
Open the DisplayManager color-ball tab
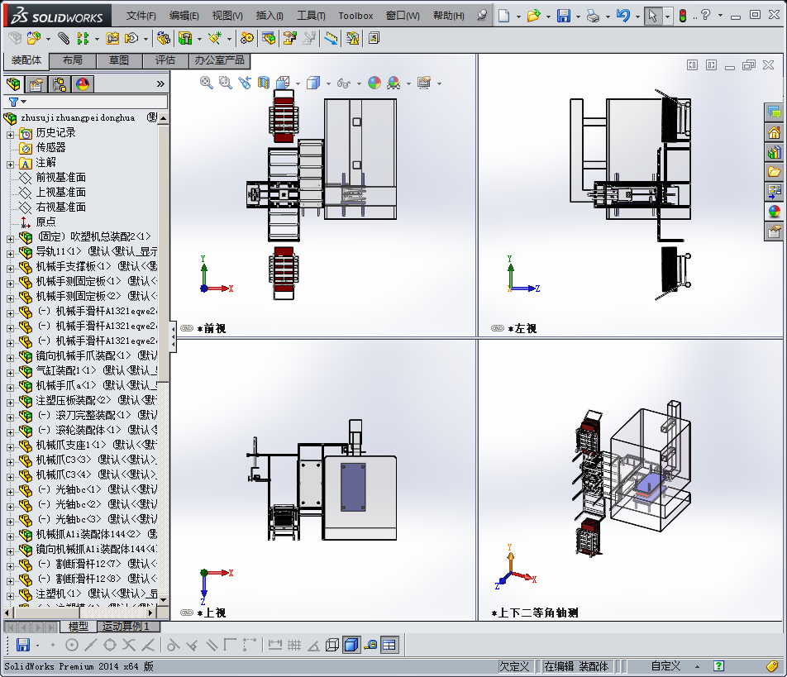[x=83, y=84]
